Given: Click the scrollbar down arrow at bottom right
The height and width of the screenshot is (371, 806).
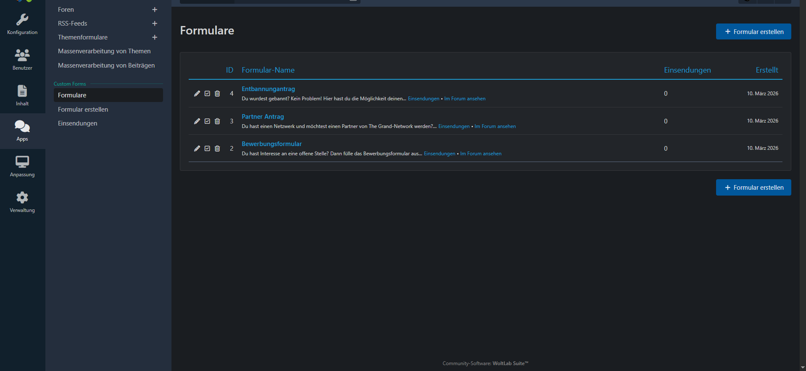Looking at the screenshot, I should [803, 368].
